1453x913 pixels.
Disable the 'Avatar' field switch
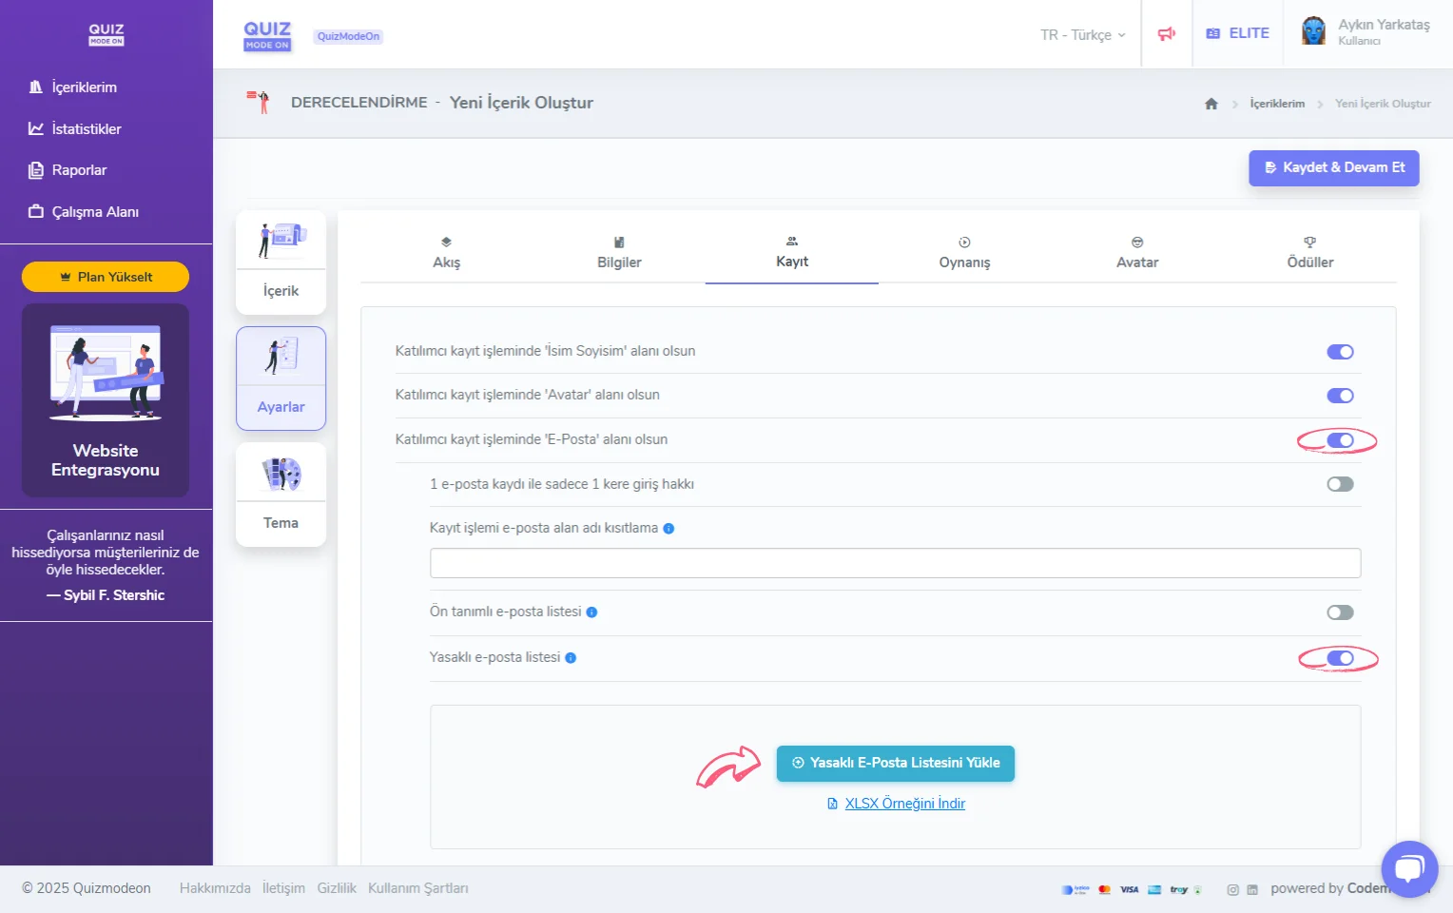[1340, 396]
